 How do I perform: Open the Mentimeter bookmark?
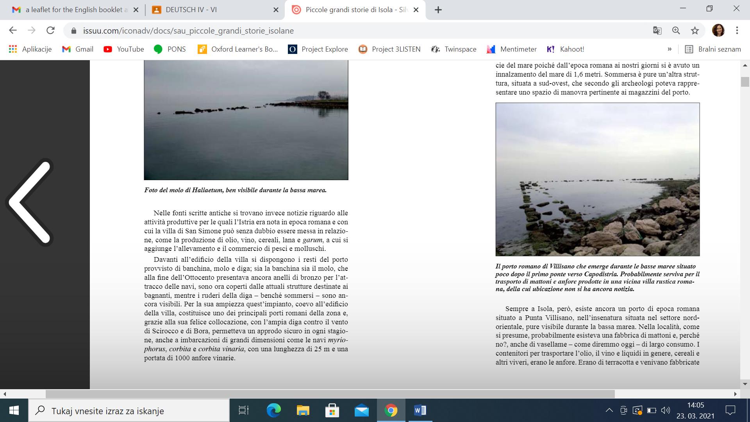(511, 49)
